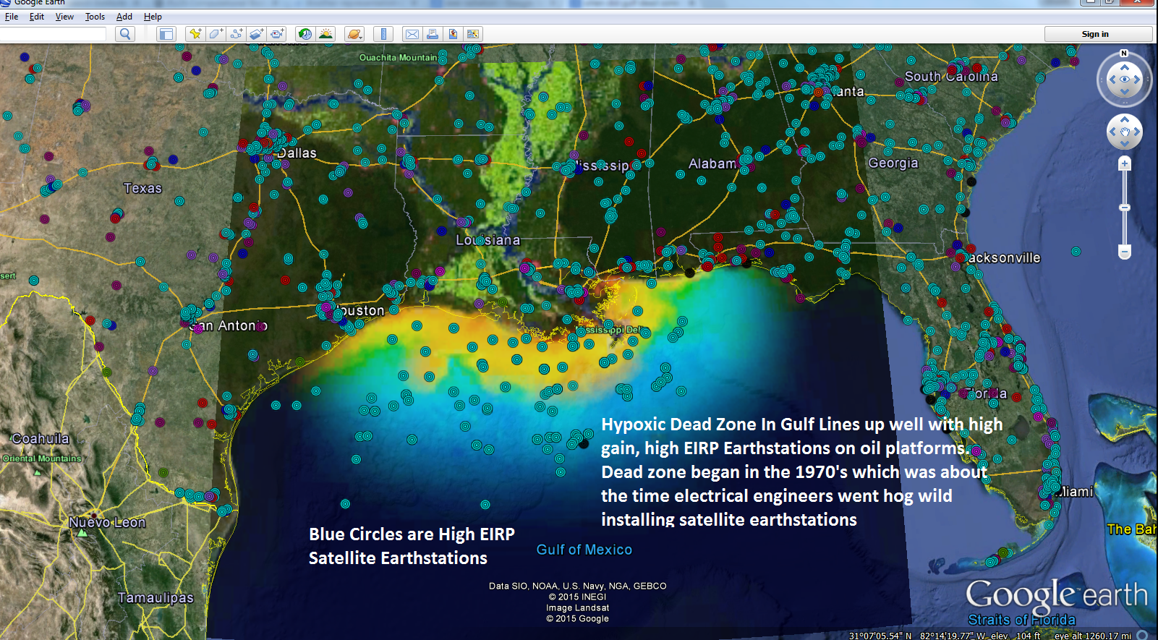The width and height of the screenshot is (1158, 640).
Task: Open the Tools menu
Action: tap(95, 17)
